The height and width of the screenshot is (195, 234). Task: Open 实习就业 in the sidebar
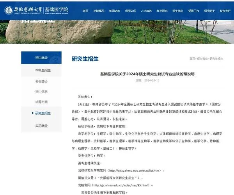point(41,126)
